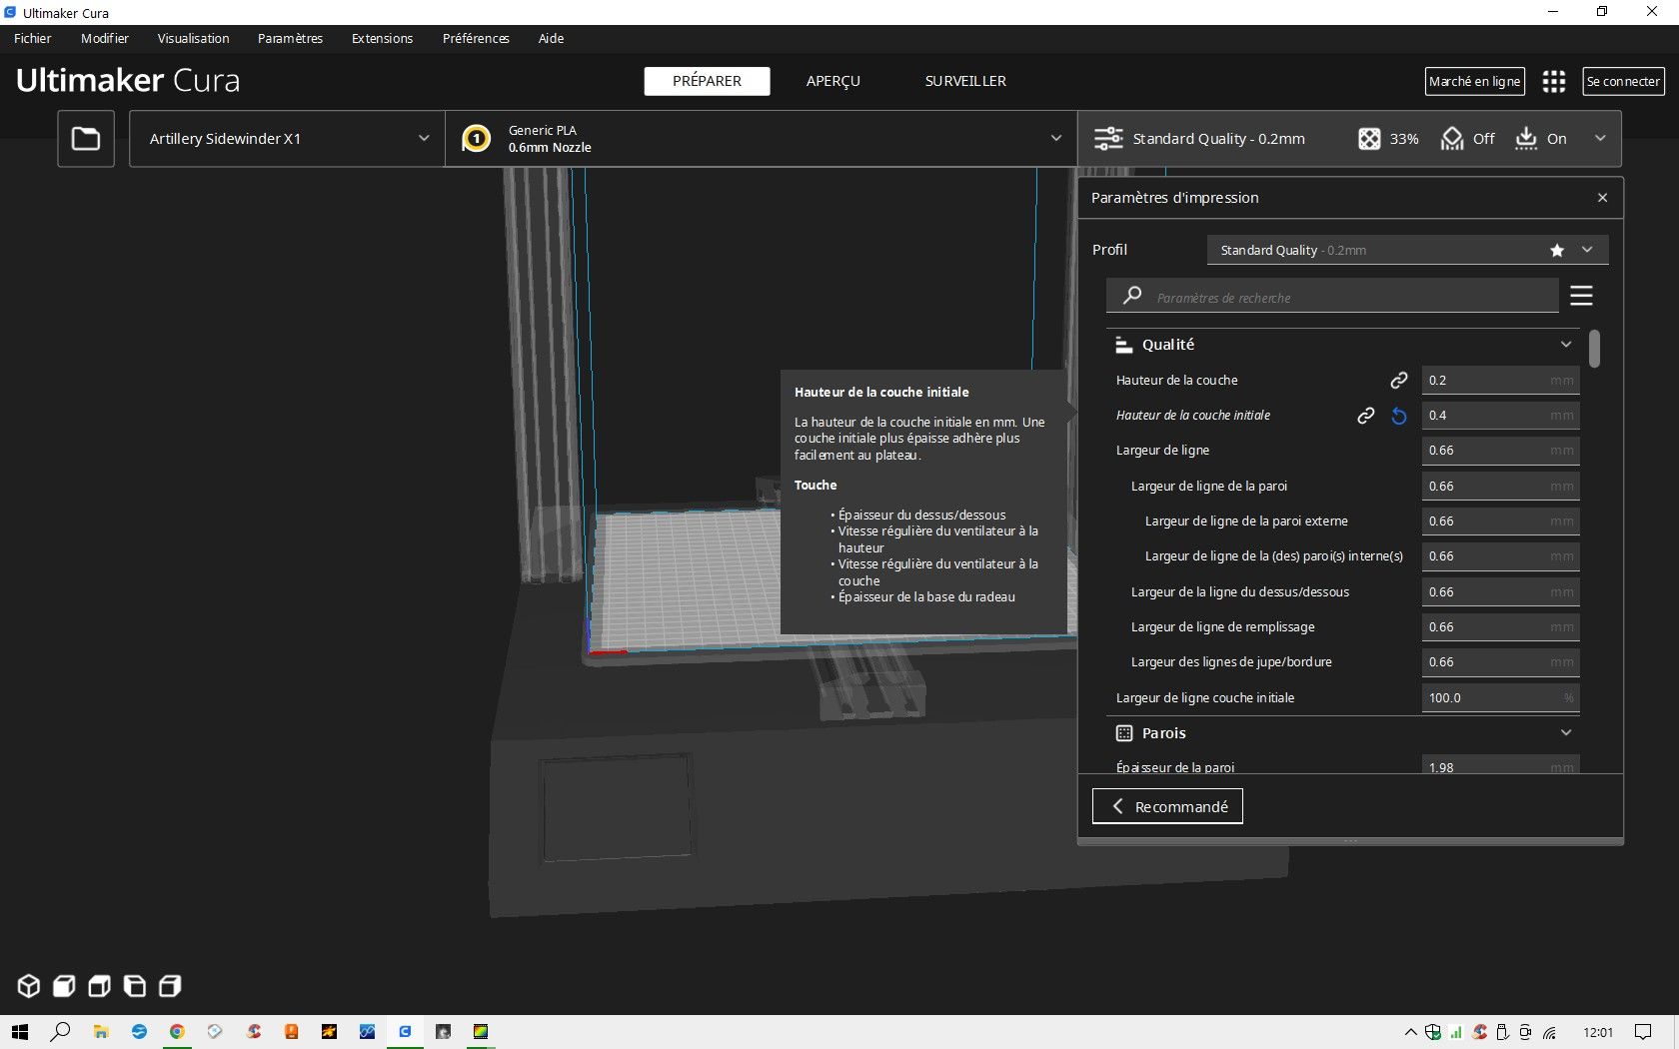Click the link icon beside Hauteur de la couche
This screenshot has height=1049, width=1679.
point(1399,381)
